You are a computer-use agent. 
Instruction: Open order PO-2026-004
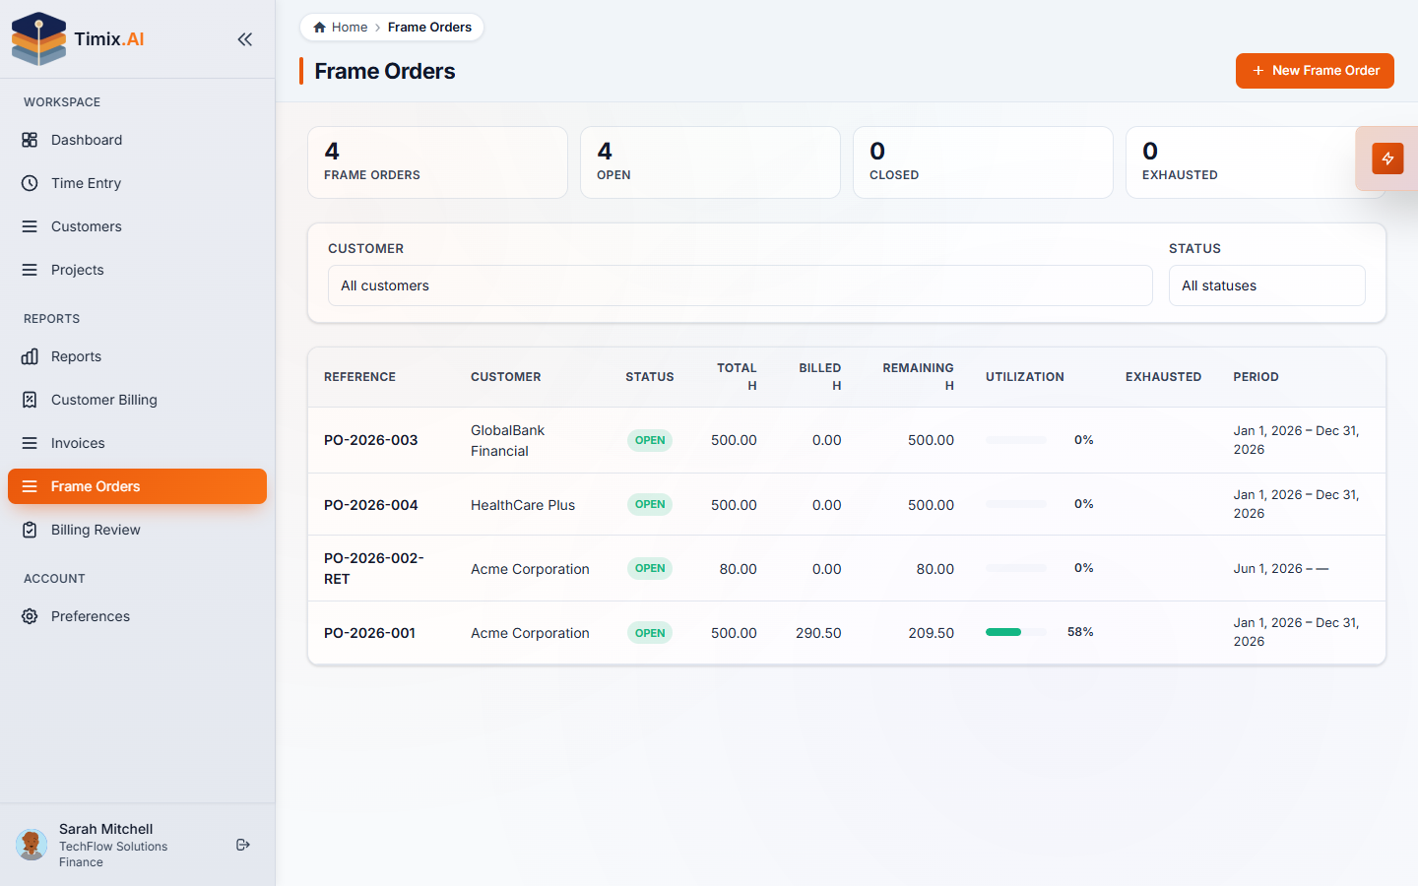coord(370,505)
